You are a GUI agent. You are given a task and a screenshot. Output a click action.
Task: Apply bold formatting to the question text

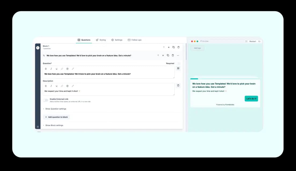(46, 69)
